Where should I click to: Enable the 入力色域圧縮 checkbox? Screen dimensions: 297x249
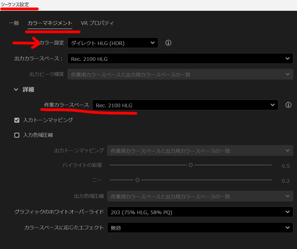coord(17,135)
